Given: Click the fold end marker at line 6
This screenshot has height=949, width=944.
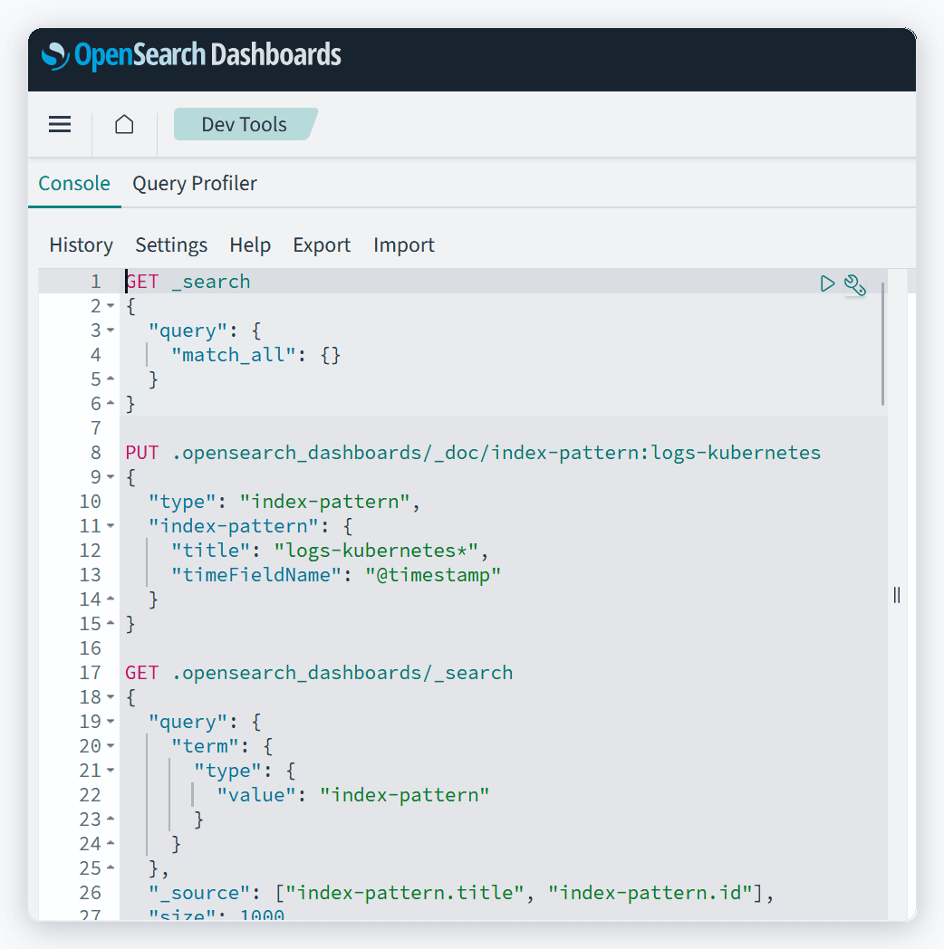Looking at the screenshot, I should coord(111,402).
